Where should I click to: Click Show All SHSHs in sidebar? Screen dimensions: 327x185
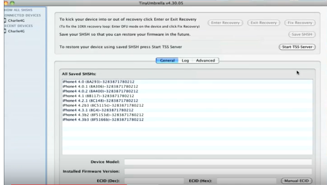[18, 10]
